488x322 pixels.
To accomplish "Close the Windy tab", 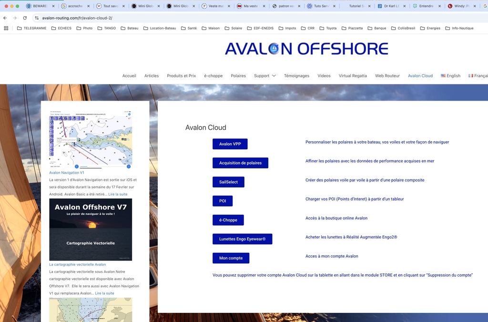I will (475, 6).
